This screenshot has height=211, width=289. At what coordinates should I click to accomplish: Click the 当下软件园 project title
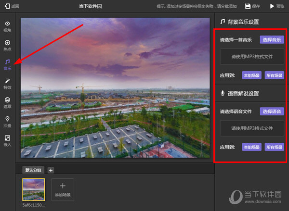91,6
